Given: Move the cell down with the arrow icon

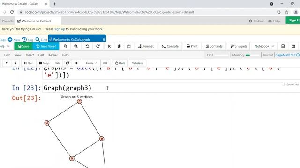Looking at the screenshot, I should coord(15,63).
